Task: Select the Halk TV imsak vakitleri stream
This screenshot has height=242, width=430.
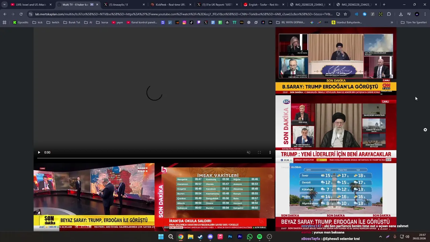Action: 215,197
